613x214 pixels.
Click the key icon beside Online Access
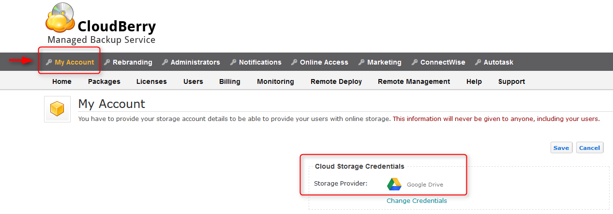[x=294, y=62]
